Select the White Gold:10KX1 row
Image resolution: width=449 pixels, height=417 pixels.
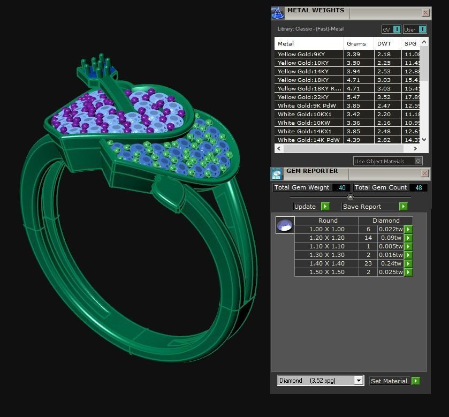(347, 114)
